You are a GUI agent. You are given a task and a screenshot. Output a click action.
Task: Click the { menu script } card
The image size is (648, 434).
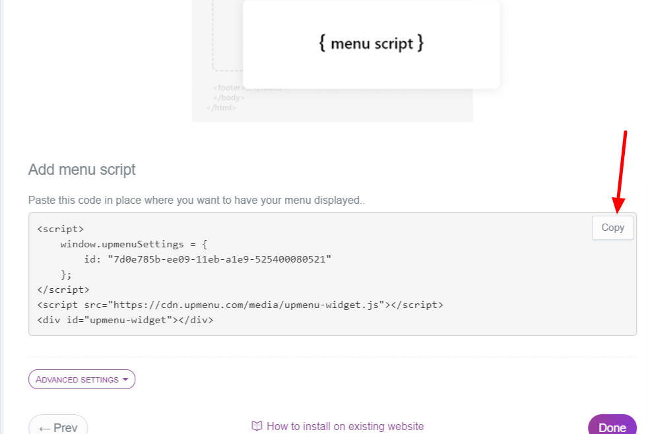point(371,44)
